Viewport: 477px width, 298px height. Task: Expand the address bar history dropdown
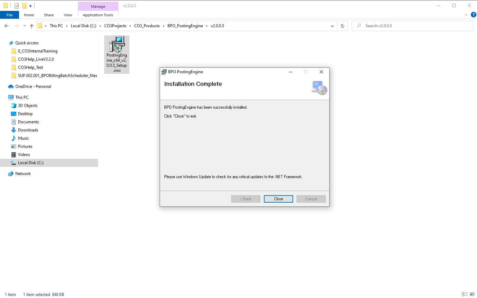[332, 26]
